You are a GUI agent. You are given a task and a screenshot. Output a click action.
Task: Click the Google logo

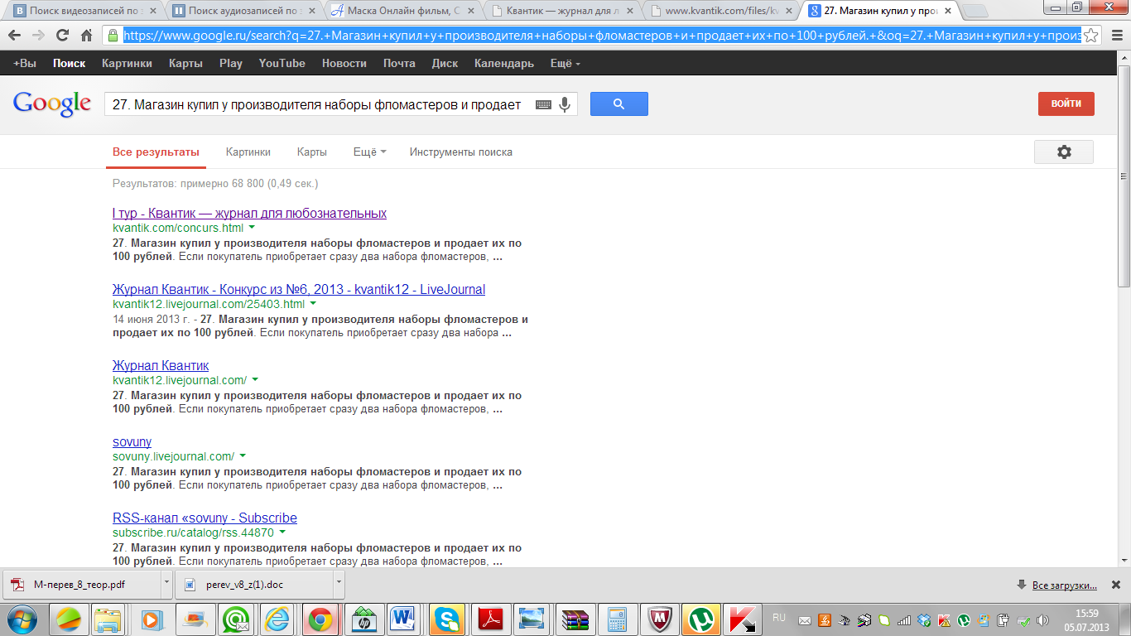pyautogui.click(x=51, y=104)
